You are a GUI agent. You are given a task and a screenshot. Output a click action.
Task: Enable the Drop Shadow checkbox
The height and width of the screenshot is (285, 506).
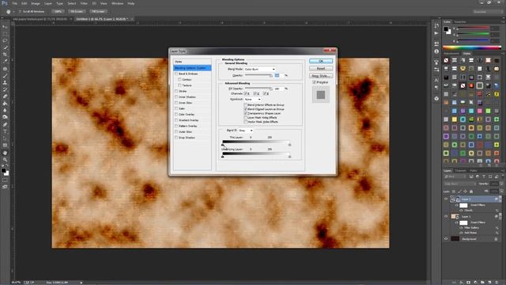click(176, 138)
